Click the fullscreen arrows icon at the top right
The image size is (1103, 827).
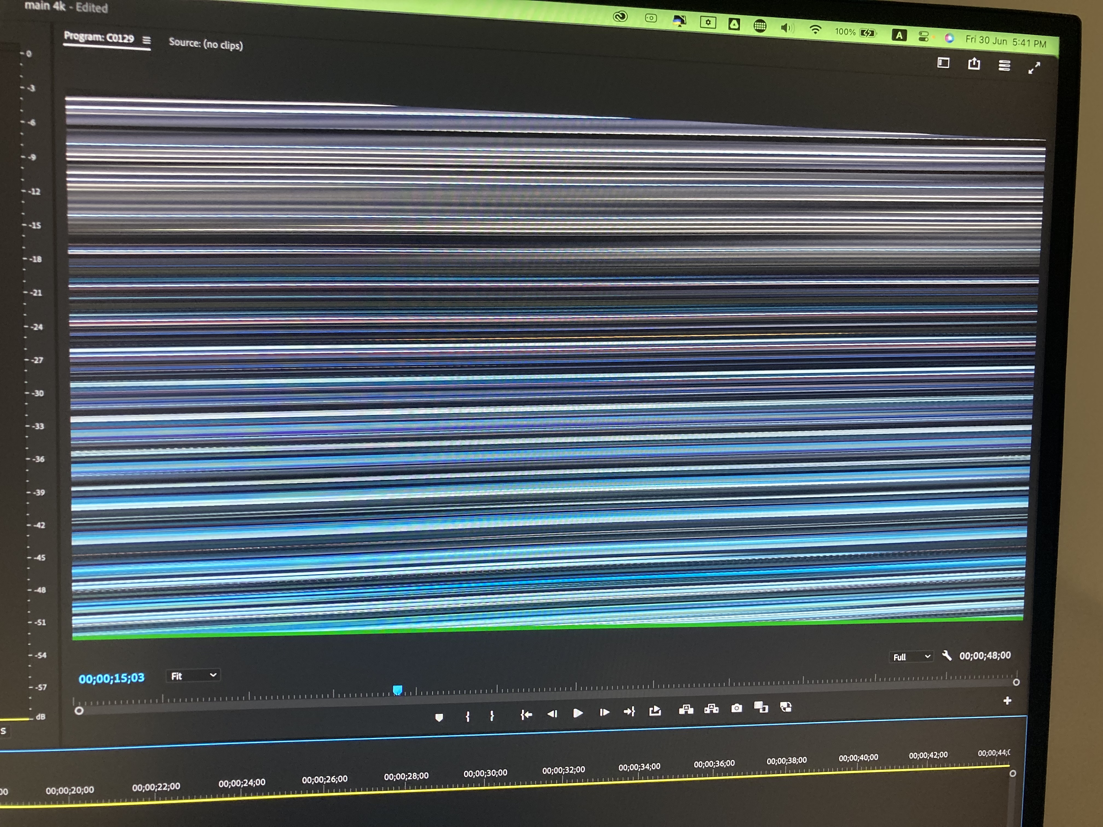[x=1035, y=67]
